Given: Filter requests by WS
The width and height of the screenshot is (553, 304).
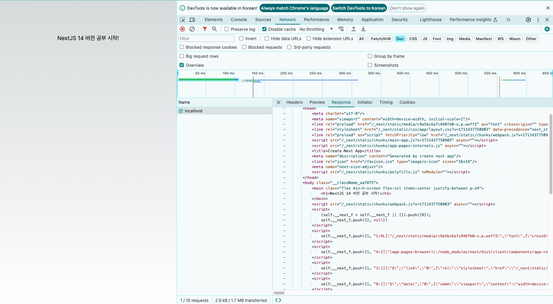Looking at the screenshot, I should 500,39.
